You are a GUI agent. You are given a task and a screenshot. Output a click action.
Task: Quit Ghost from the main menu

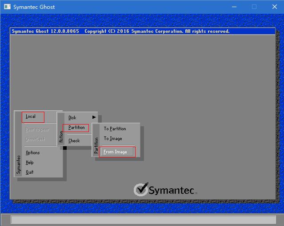[29, 172]
